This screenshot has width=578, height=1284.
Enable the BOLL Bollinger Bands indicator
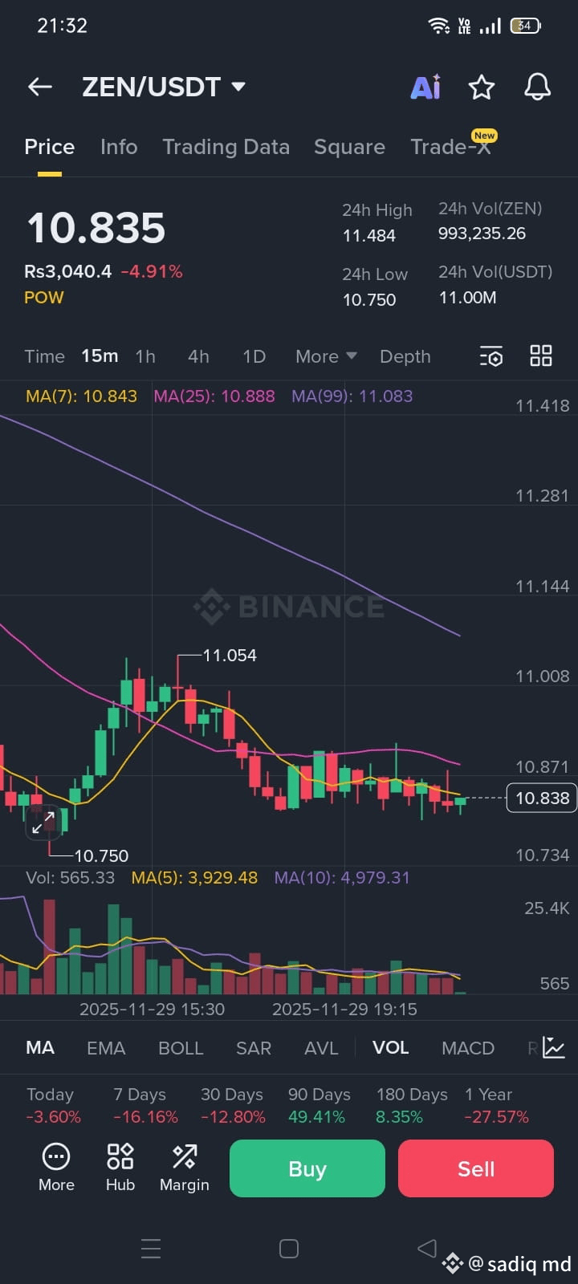(181, 1047)
